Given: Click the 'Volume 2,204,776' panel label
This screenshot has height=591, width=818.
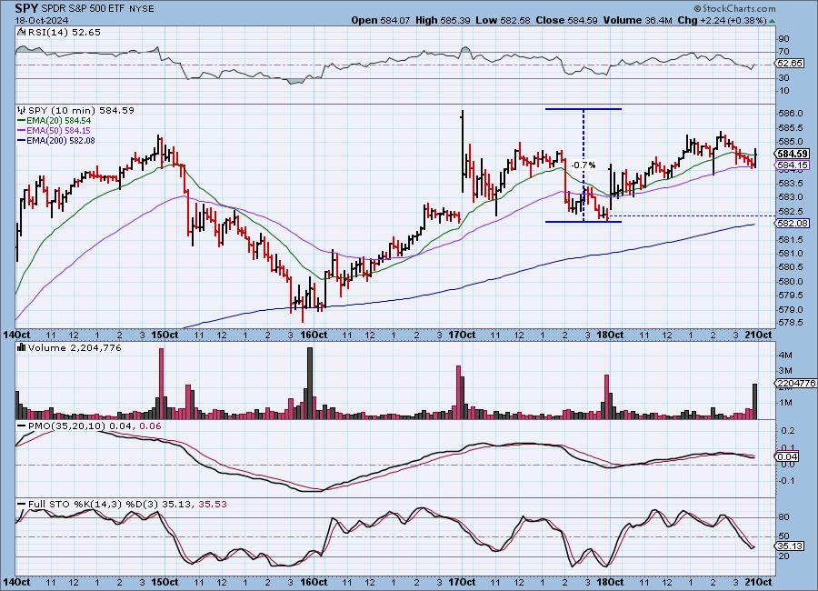Looking at the screenshot, I should click(75, 347).
